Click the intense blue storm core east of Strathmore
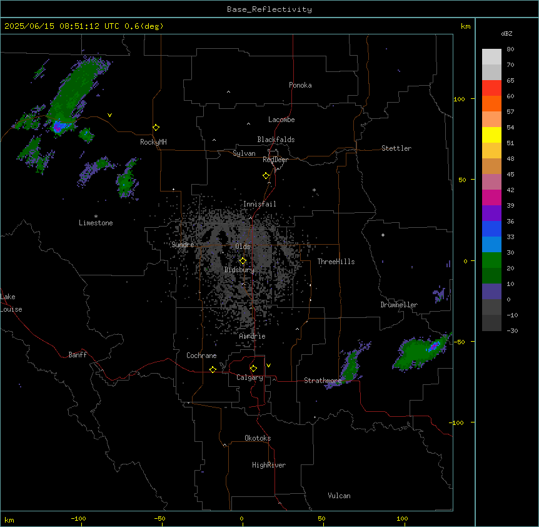Screen dimensions: 539x527 pyautogui.click(x=433, y=346)
